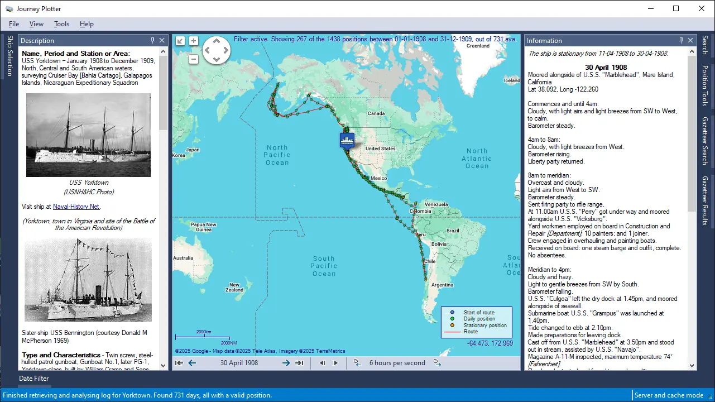Click the Lat 38.092, Long -122.260 text
The image size is (715, 402).
pos(563,89)
